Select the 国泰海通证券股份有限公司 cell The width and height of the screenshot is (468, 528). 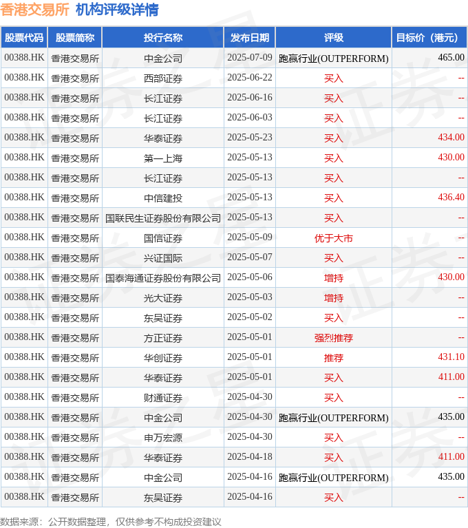tap(163, 278)
